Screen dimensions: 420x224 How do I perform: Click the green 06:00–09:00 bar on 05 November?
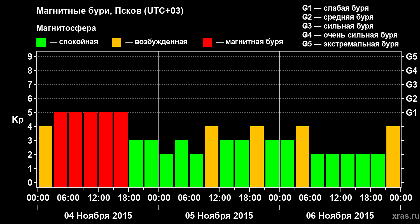[x=197, y=171]
